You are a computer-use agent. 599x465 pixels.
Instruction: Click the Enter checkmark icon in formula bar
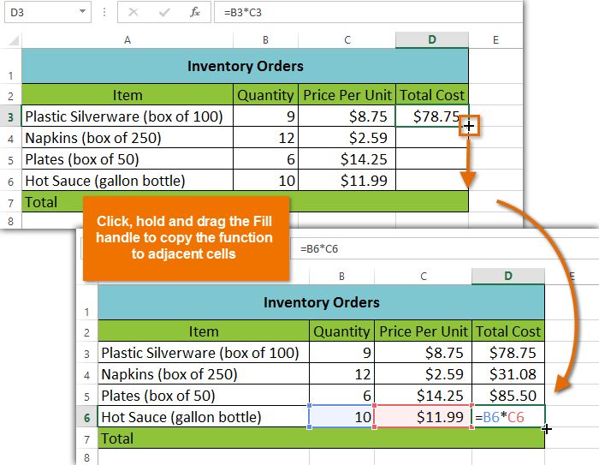click(x=164, y=12)
